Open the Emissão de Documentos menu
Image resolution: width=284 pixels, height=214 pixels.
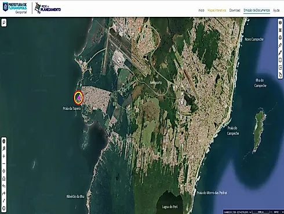click(257, 10)
